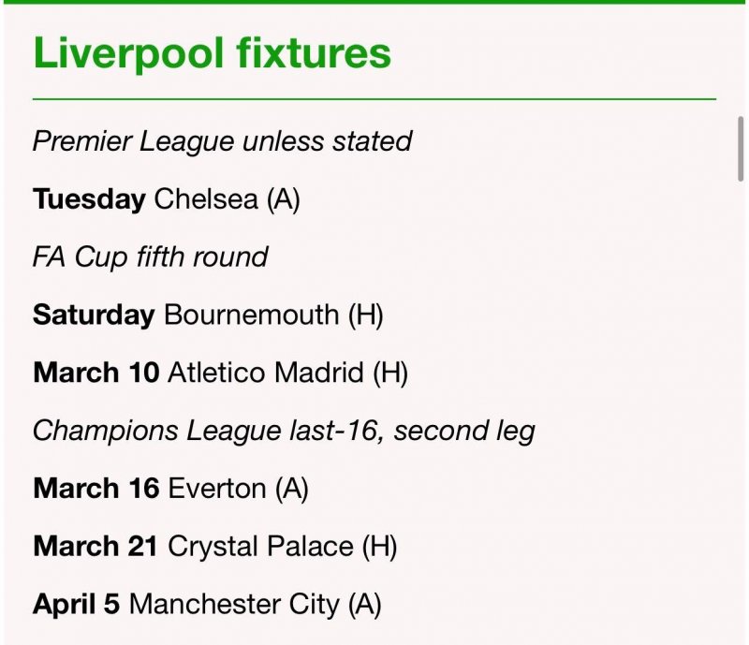This screenshot has height=645, width=749.
Task: Click the bold March 16 date
Action: point(95,489)
